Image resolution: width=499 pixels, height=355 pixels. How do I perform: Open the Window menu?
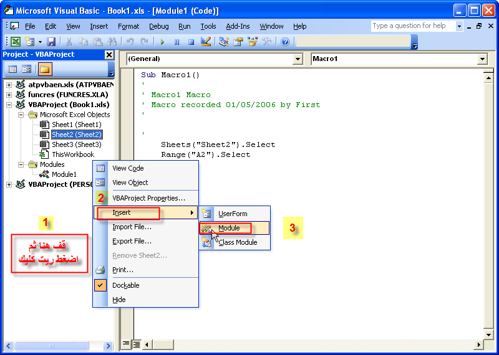pos(271,26)
